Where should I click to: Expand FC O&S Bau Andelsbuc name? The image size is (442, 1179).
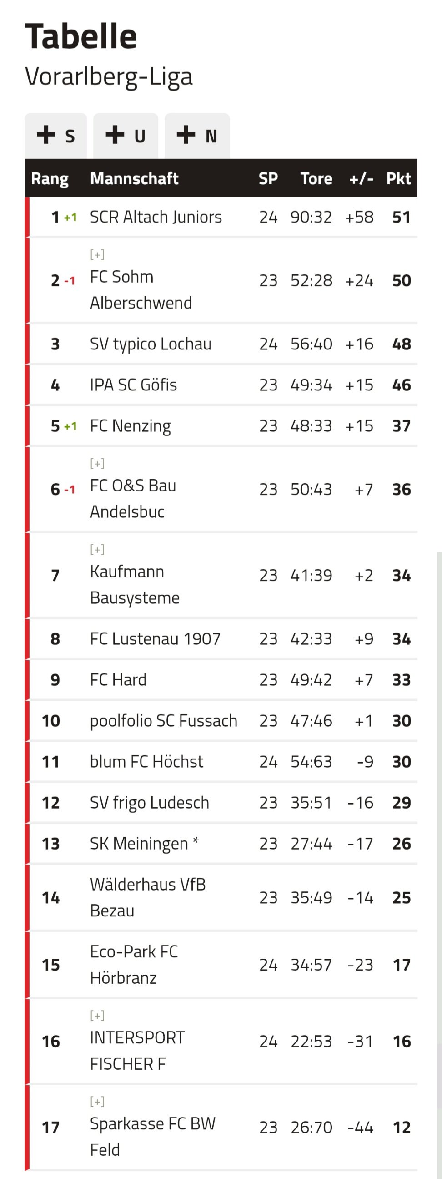tap(97, 463)
